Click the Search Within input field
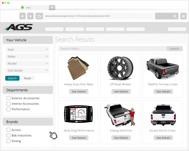Image resolution: width=189 pixels, height=151 pixels. click(x=112, y=49)
